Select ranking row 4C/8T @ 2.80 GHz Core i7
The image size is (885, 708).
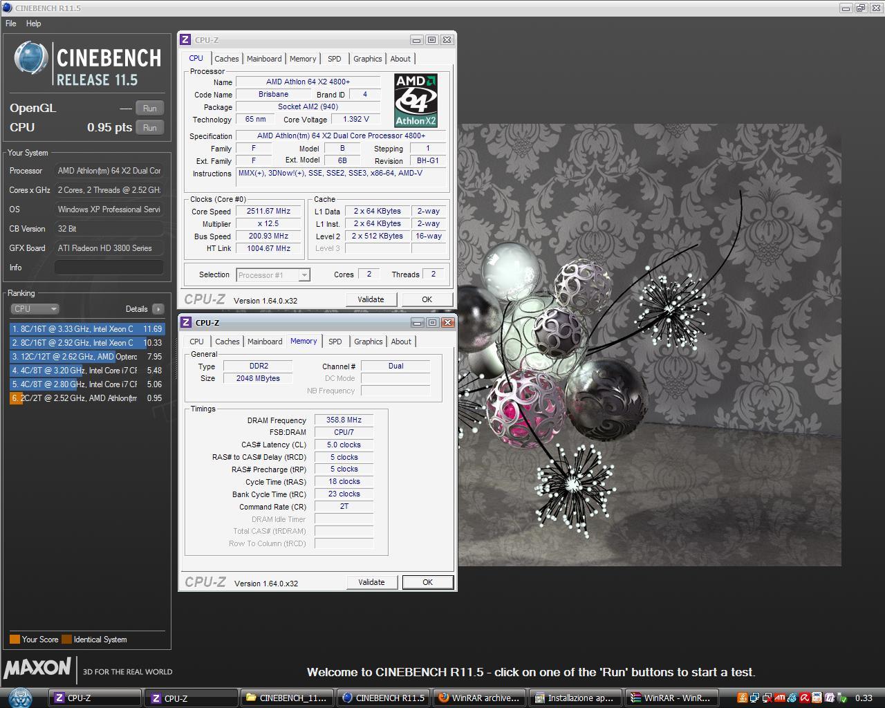pyautogui.click(x=87, y=384)
